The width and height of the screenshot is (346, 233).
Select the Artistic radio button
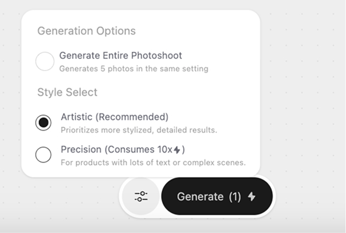tap(43, 122)
